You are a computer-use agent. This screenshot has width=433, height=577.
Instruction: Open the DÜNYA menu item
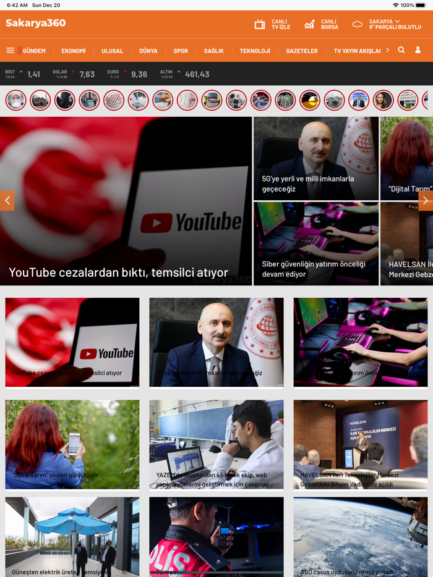point(148,51)
